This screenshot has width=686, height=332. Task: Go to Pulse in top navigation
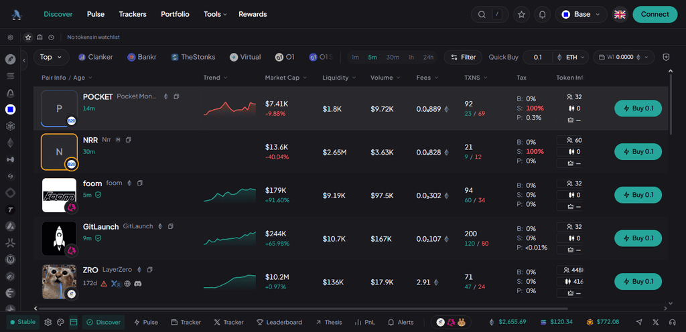(x=96, y=15)
